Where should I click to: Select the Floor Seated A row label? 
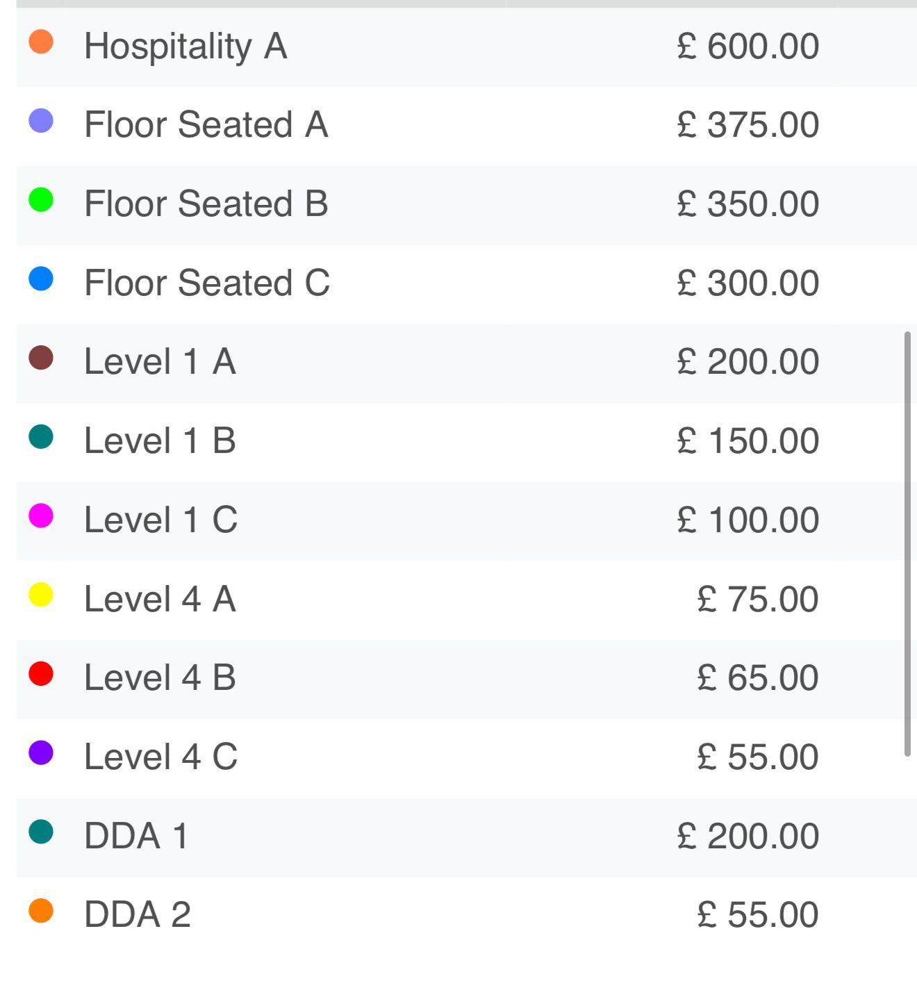point(206,126)
